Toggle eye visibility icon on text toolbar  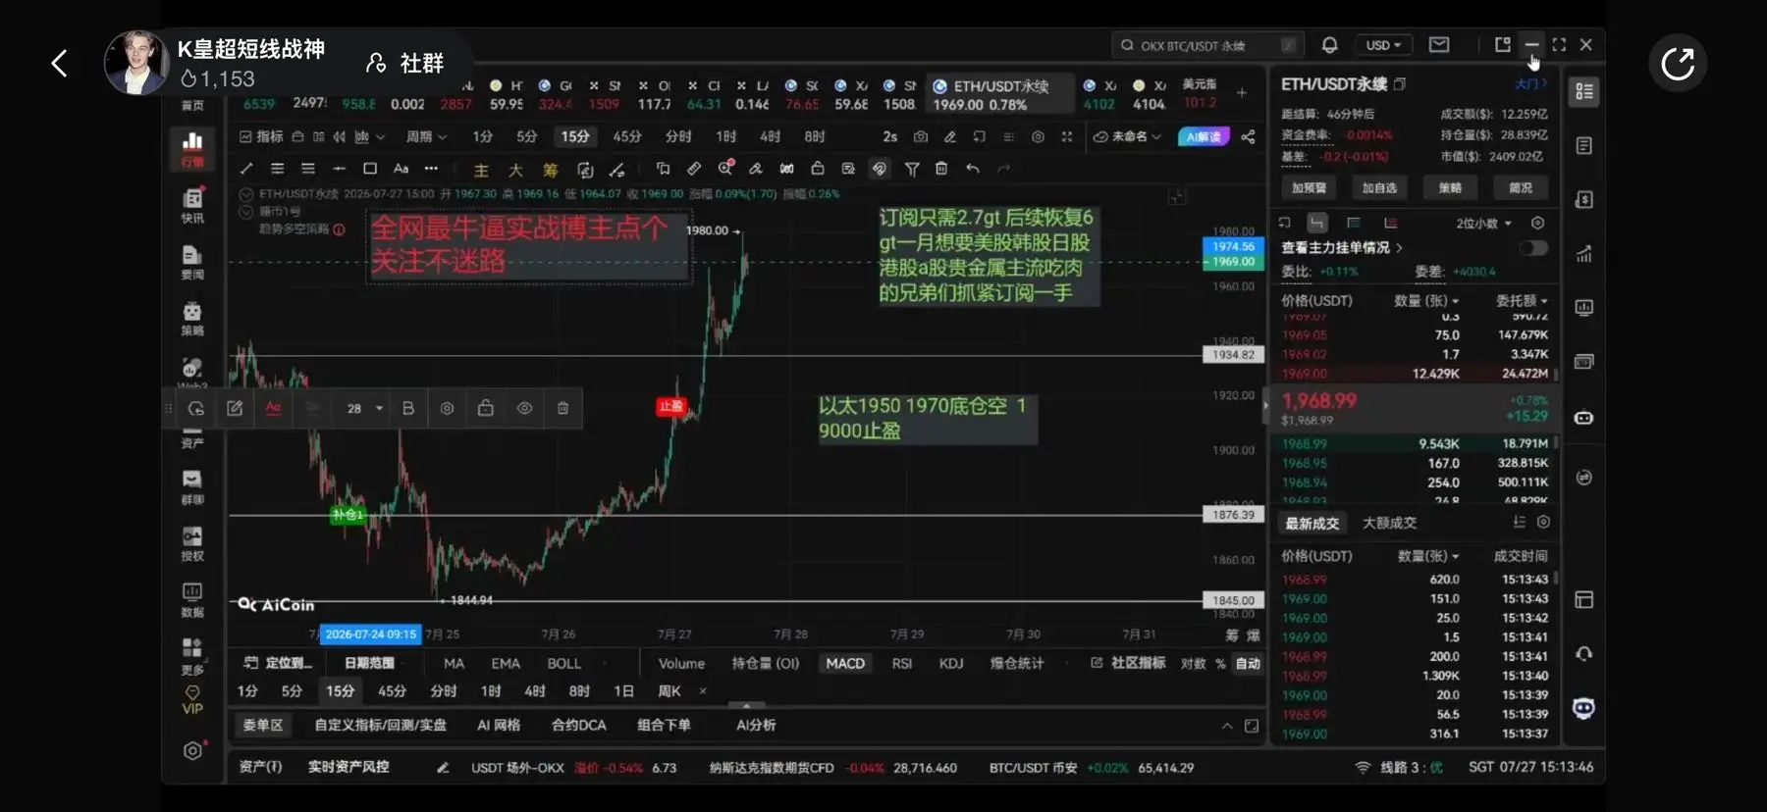point(524,408)
